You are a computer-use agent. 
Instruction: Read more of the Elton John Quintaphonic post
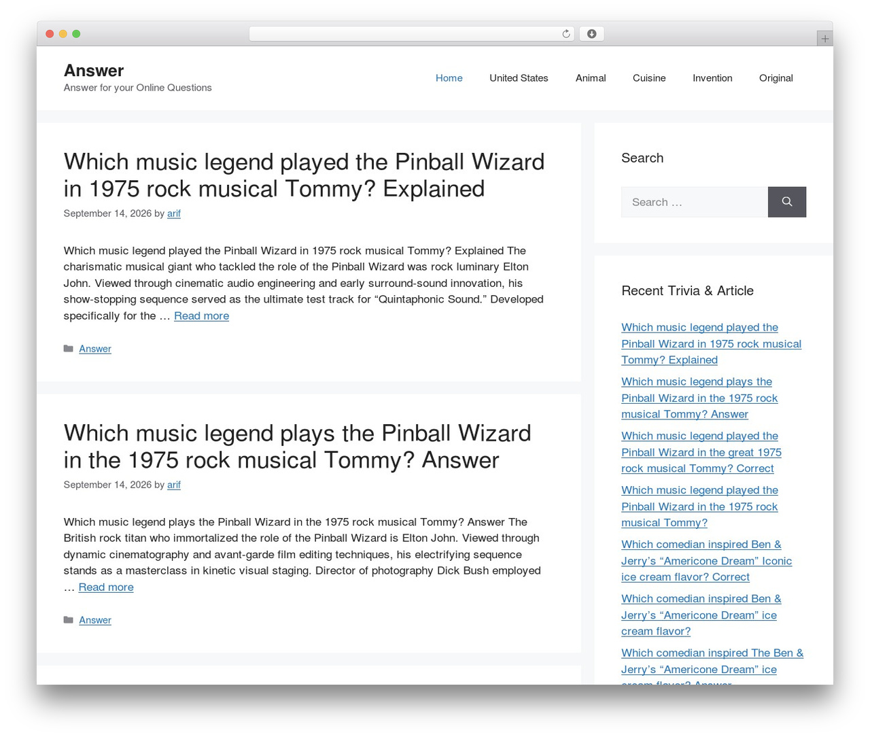point(201,315)
